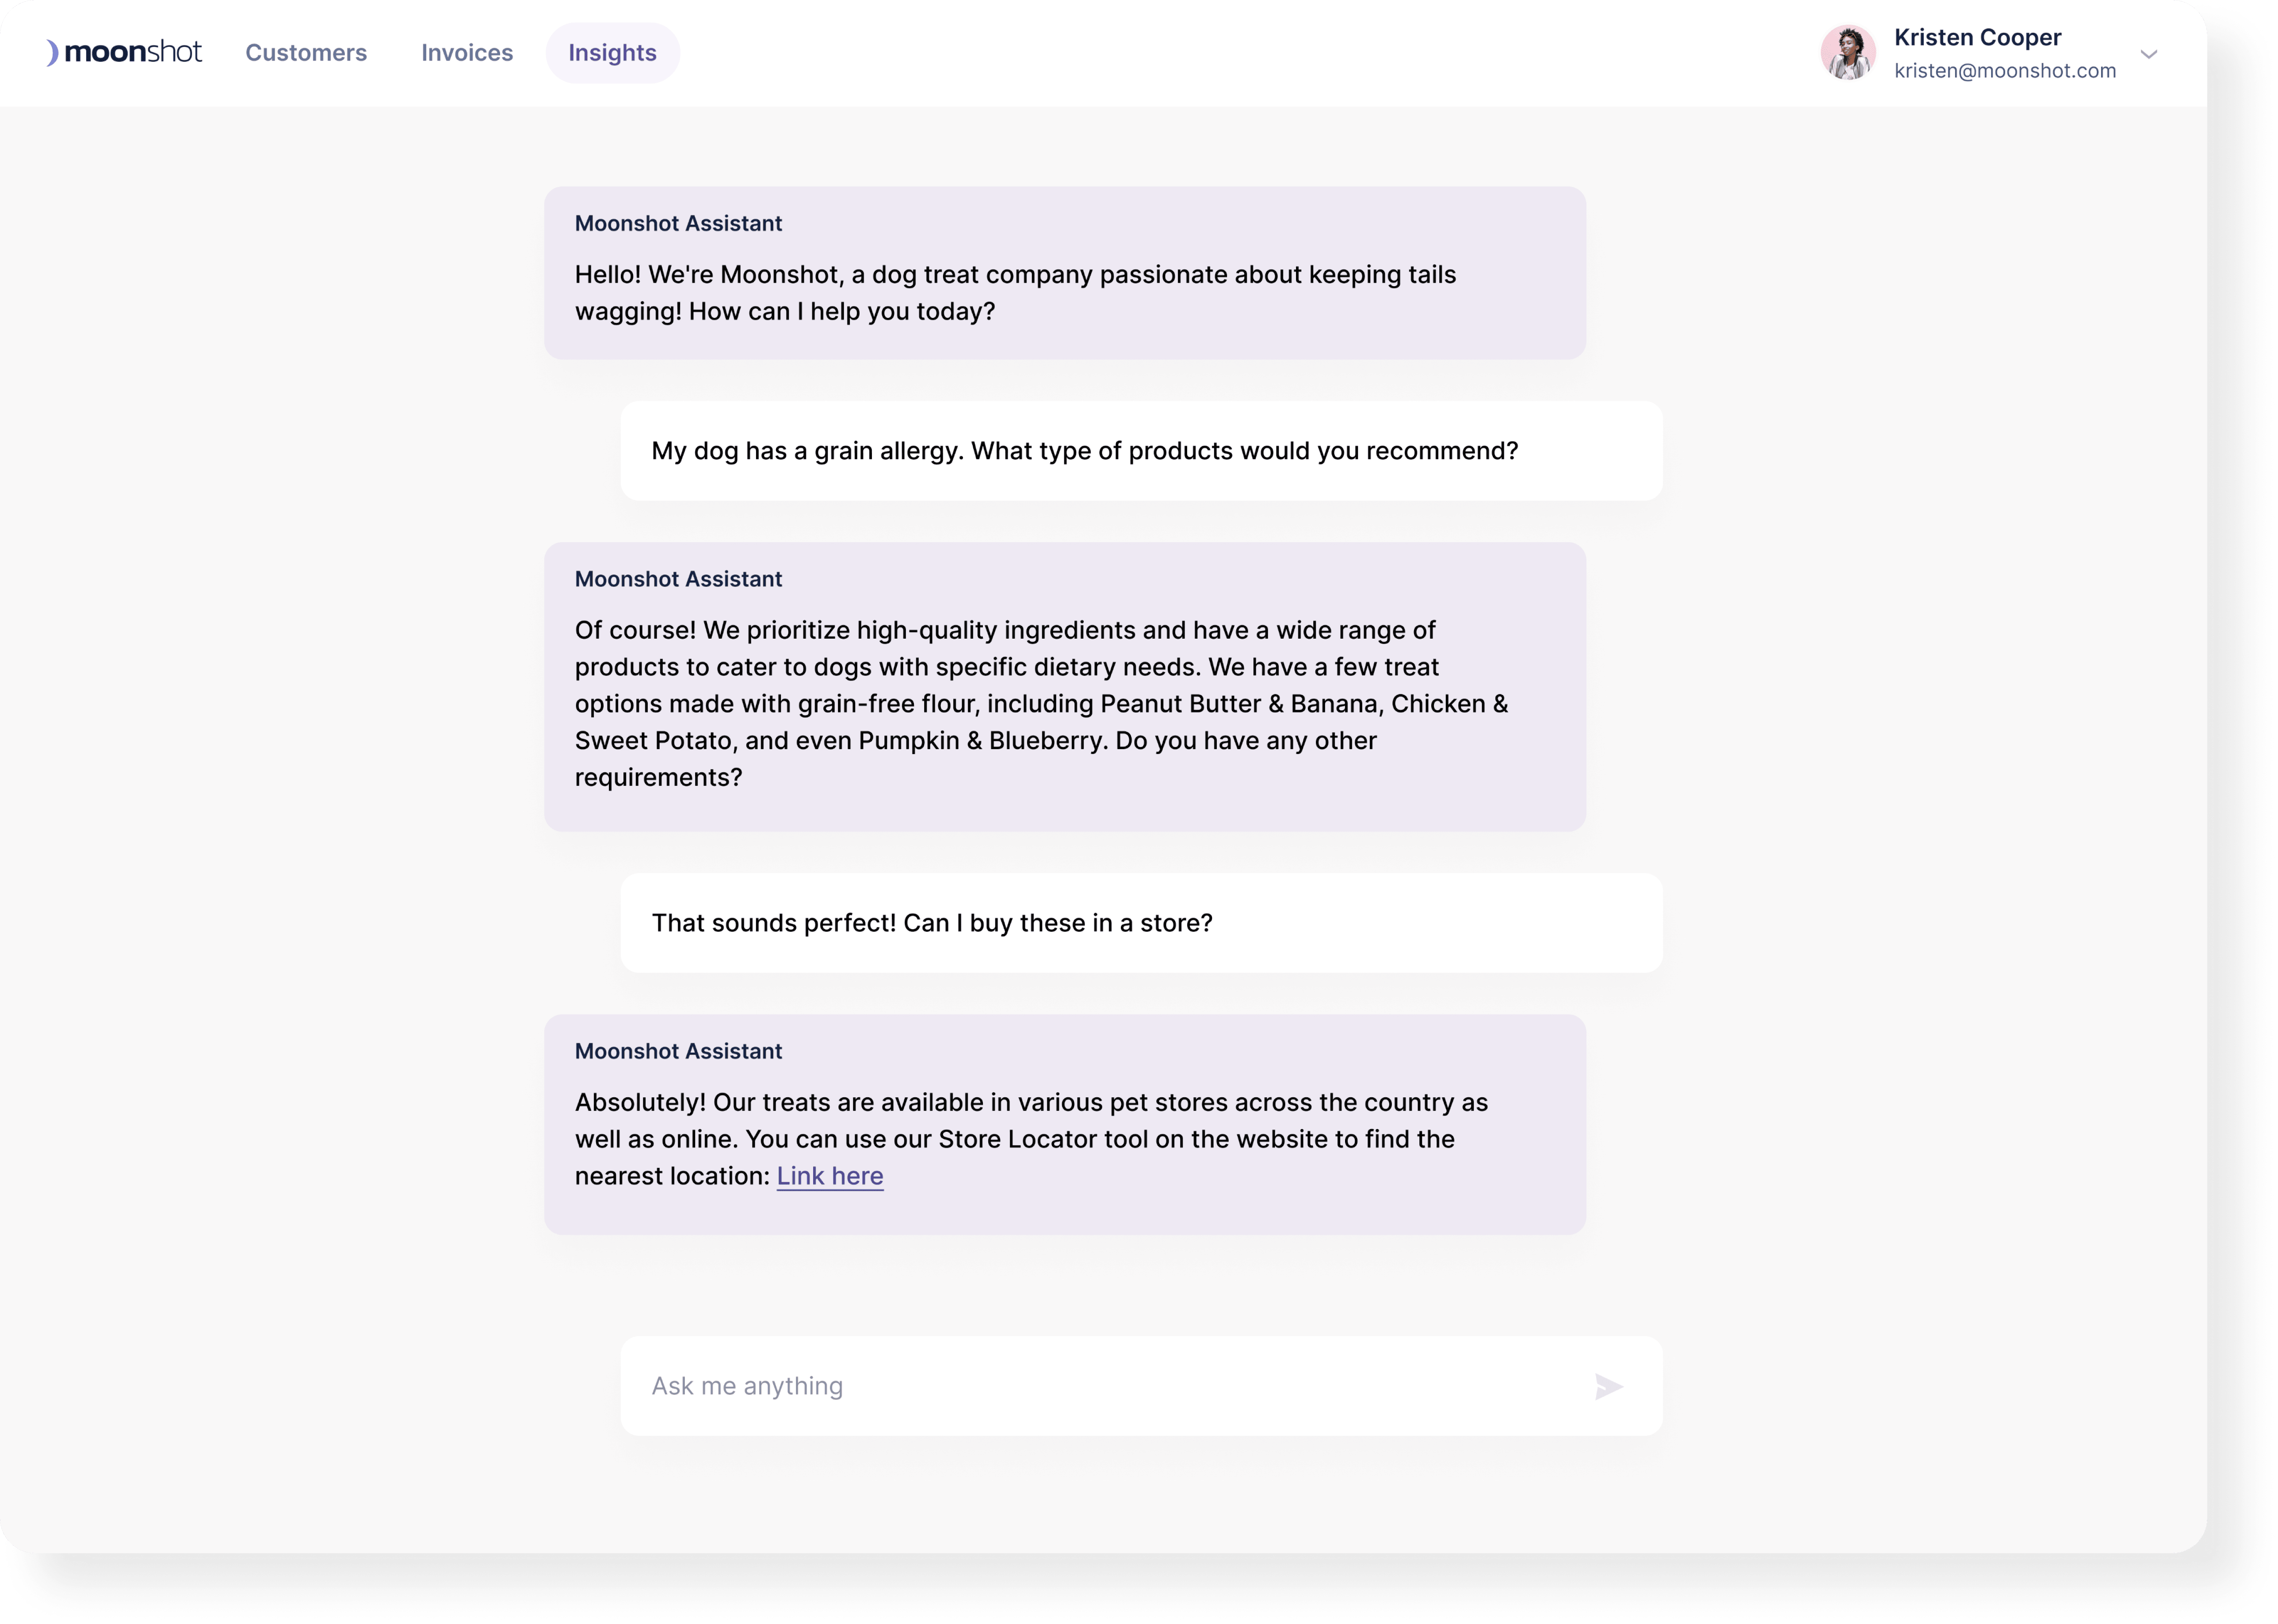
Task: Switch to the Customers tab
Action: (306, 52)
